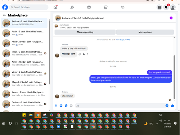The height and width of the screenshot is (135, 180).
Task: Click the message conversation scrollbar
Action: [x=174, y=77]
